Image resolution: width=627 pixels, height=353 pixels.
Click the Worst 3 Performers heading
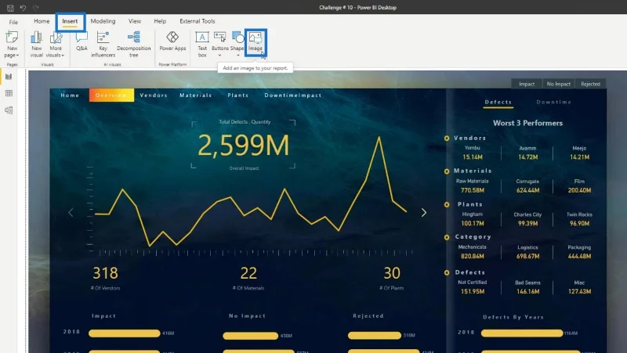(527, 123)
